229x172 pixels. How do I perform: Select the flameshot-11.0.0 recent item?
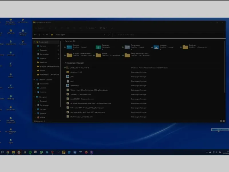point(76,72)
